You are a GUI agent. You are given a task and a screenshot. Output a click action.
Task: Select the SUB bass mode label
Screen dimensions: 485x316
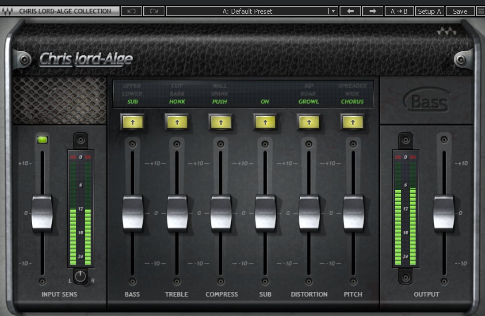point(133,101)
